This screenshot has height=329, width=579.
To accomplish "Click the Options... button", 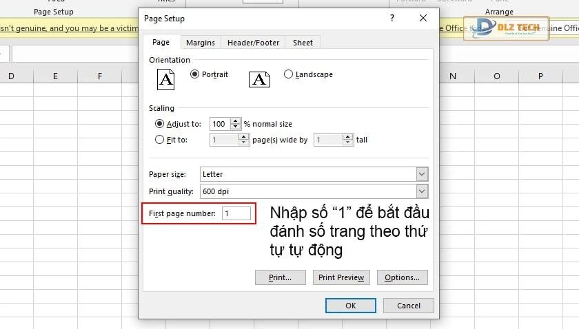I will tap(402, 277).
